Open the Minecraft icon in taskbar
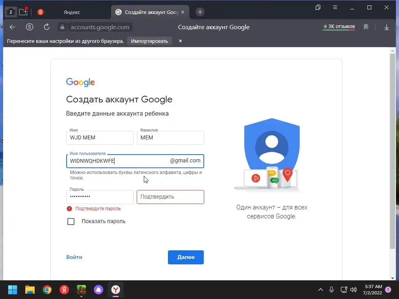Viewport: 399px width, 299px height. click(x=81, y=290)
